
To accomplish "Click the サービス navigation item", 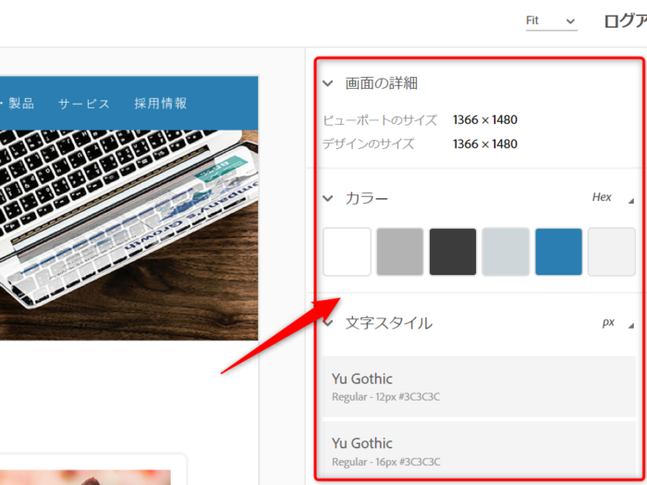I will (84, 104).
